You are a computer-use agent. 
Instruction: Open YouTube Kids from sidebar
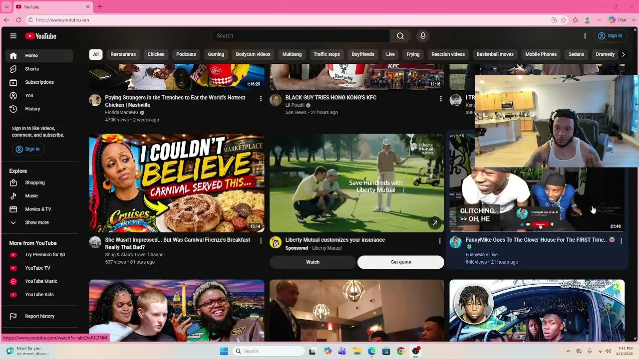[x=40, y=295]
